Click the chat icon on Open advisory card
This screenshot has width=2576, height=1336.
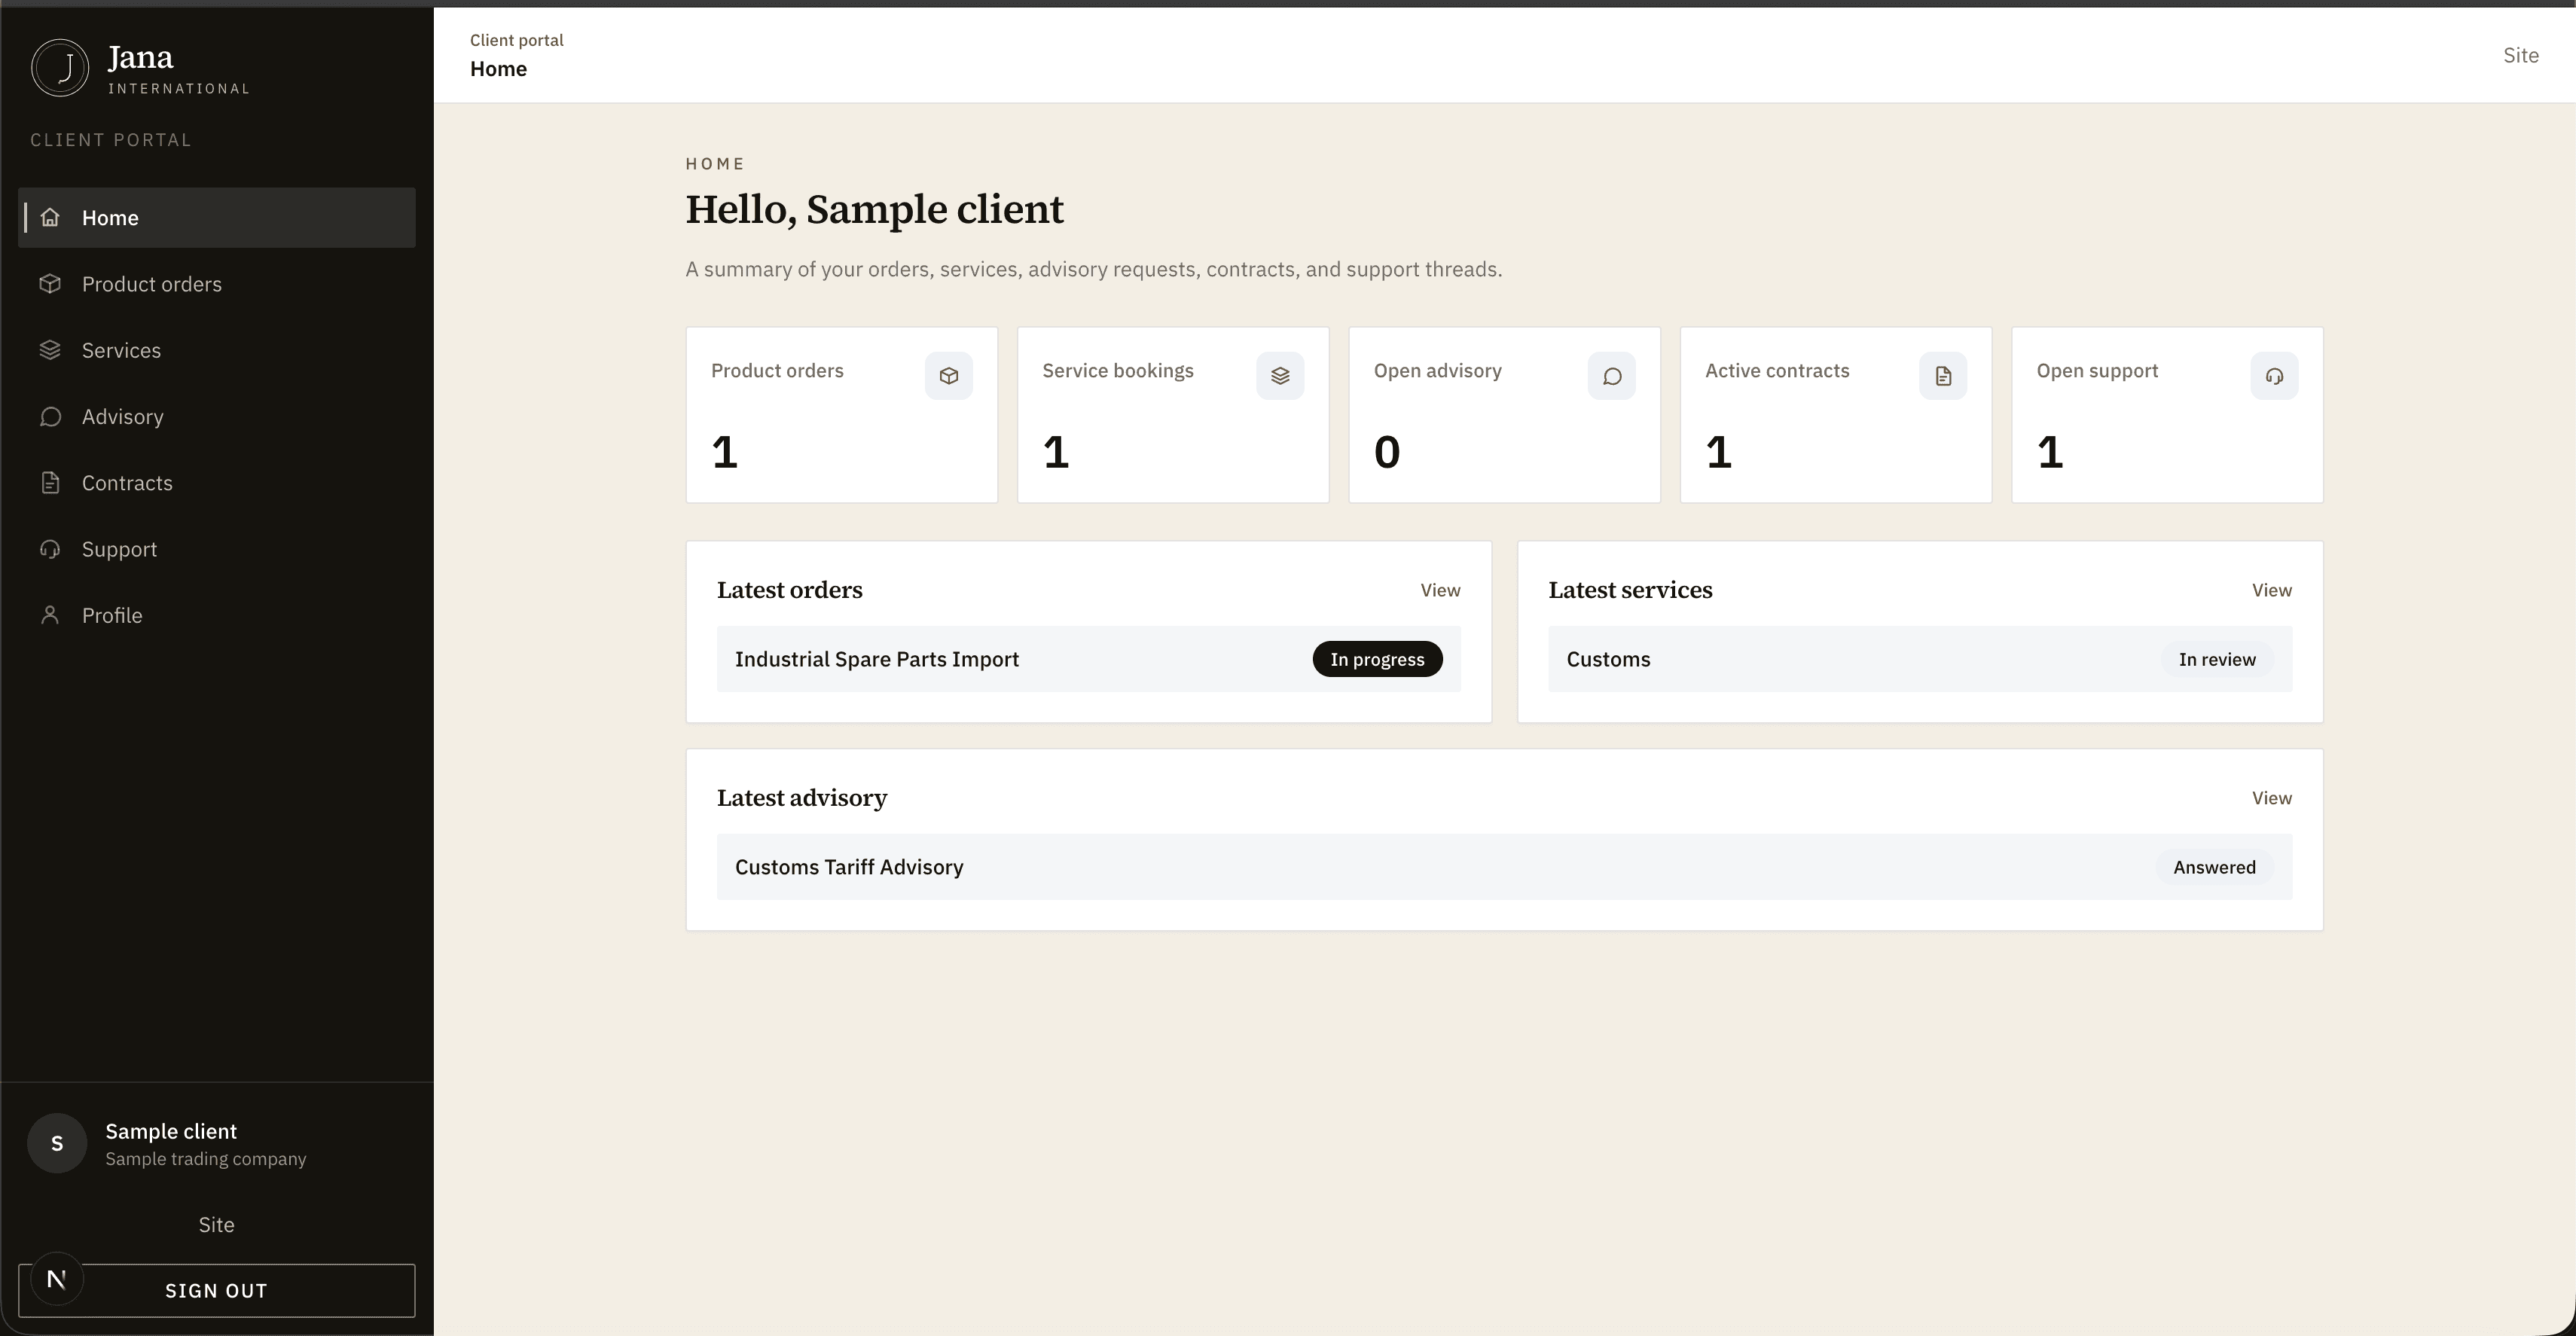1612,376
